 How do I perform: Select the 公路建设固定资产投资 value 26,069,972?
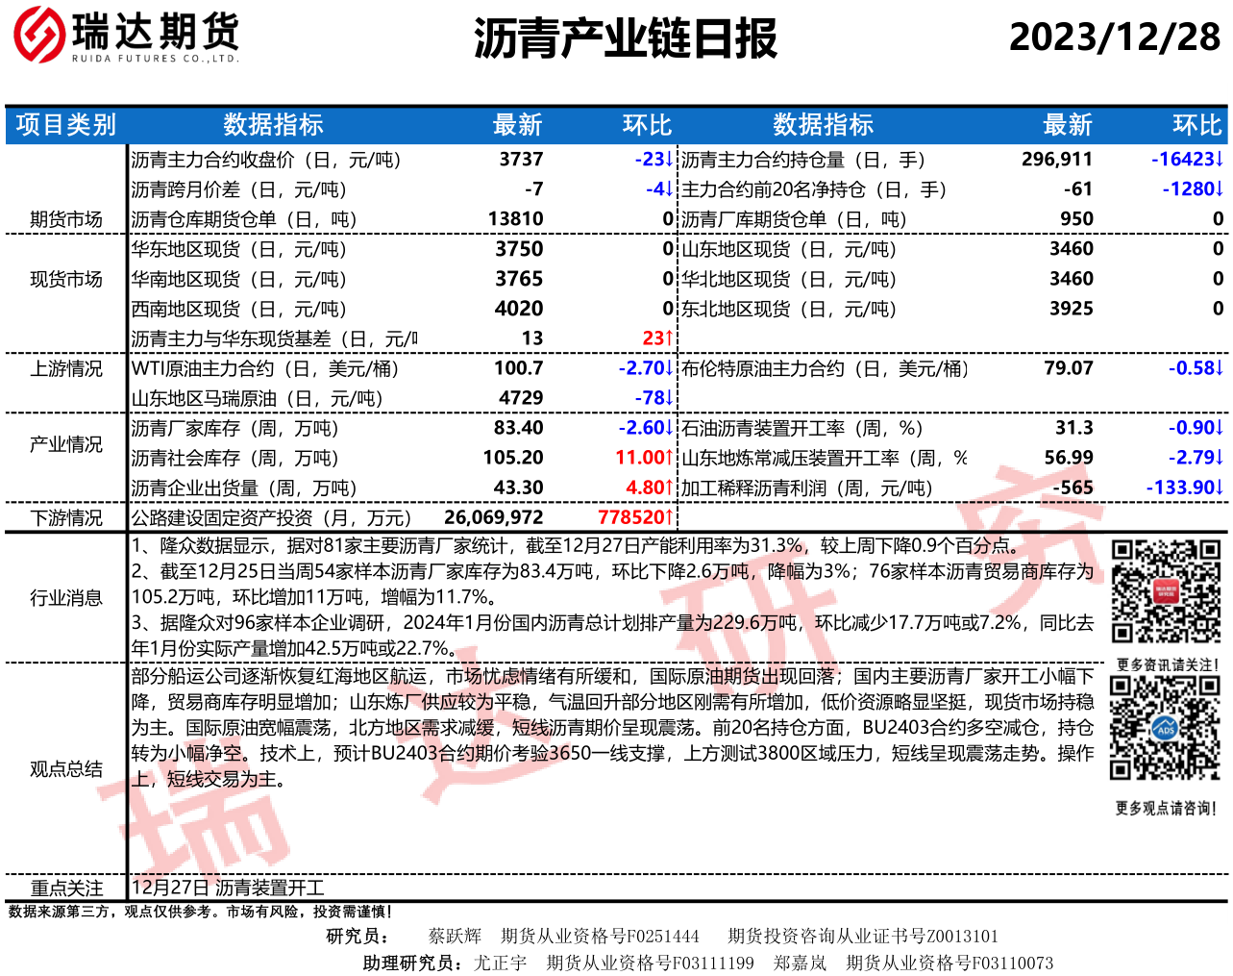(493, 517)
